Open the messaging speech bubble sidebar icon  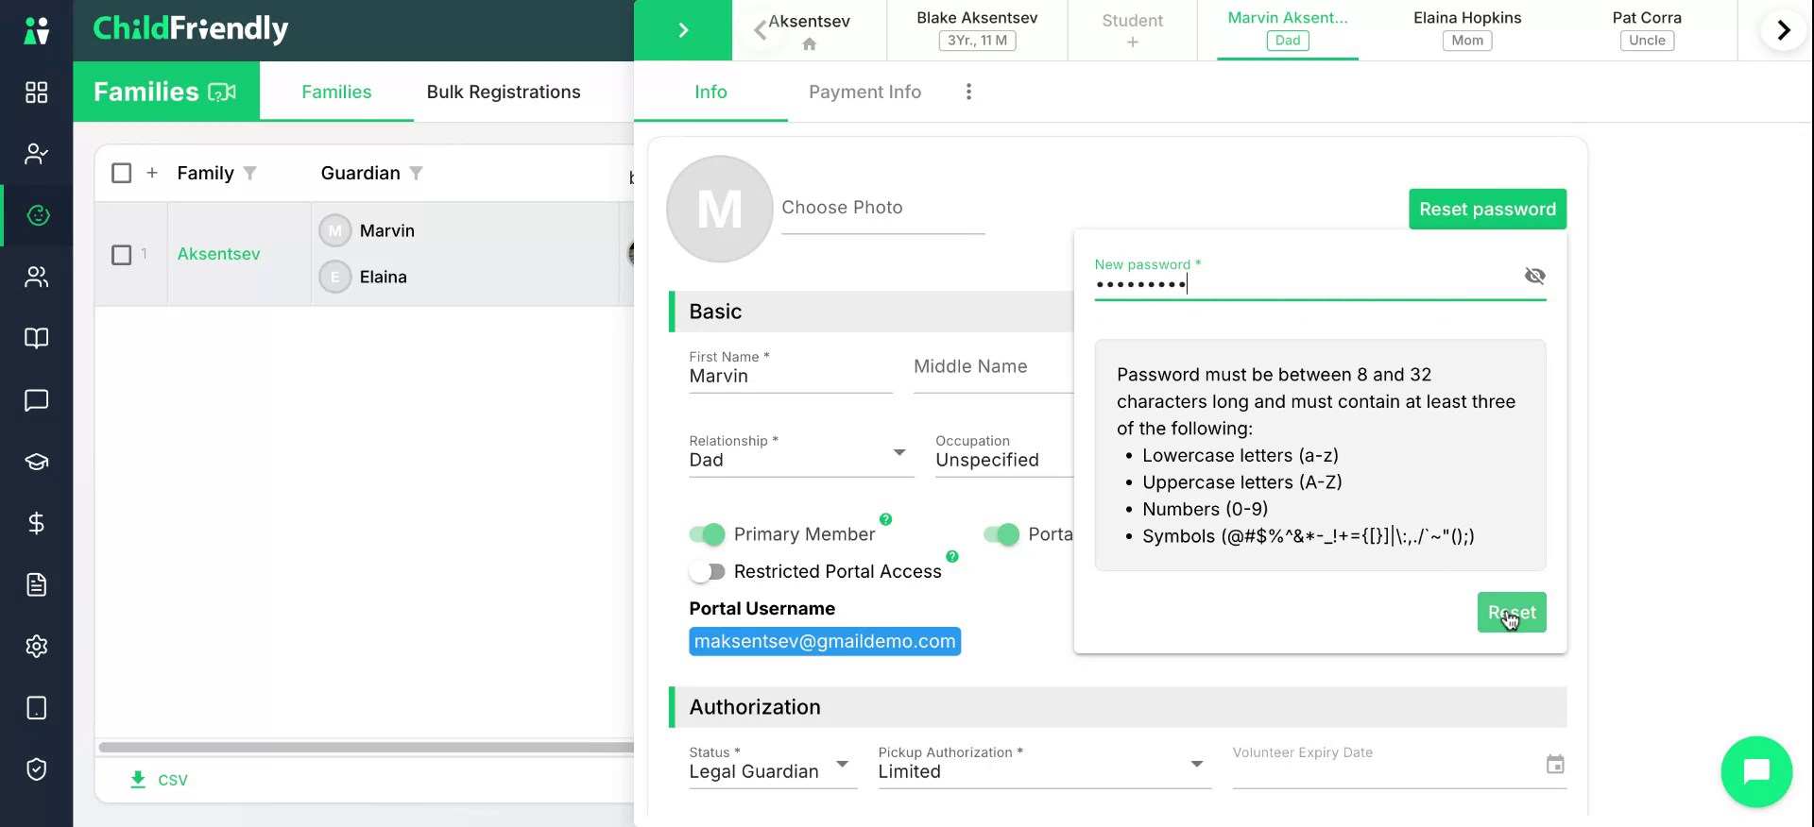[36, 400]
